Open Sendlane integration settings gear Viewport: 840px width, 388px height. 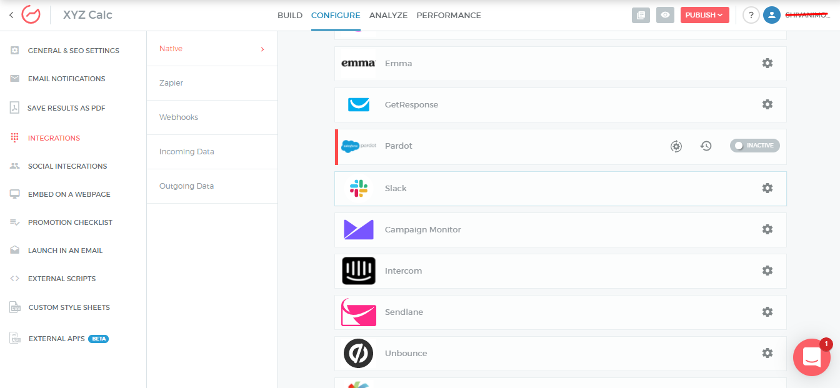point(767,312)
